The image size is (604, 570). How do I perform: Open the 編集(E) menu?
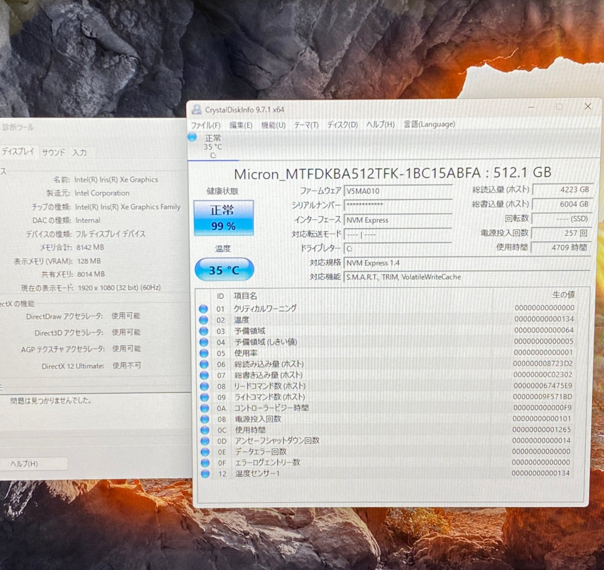[240, 125]
